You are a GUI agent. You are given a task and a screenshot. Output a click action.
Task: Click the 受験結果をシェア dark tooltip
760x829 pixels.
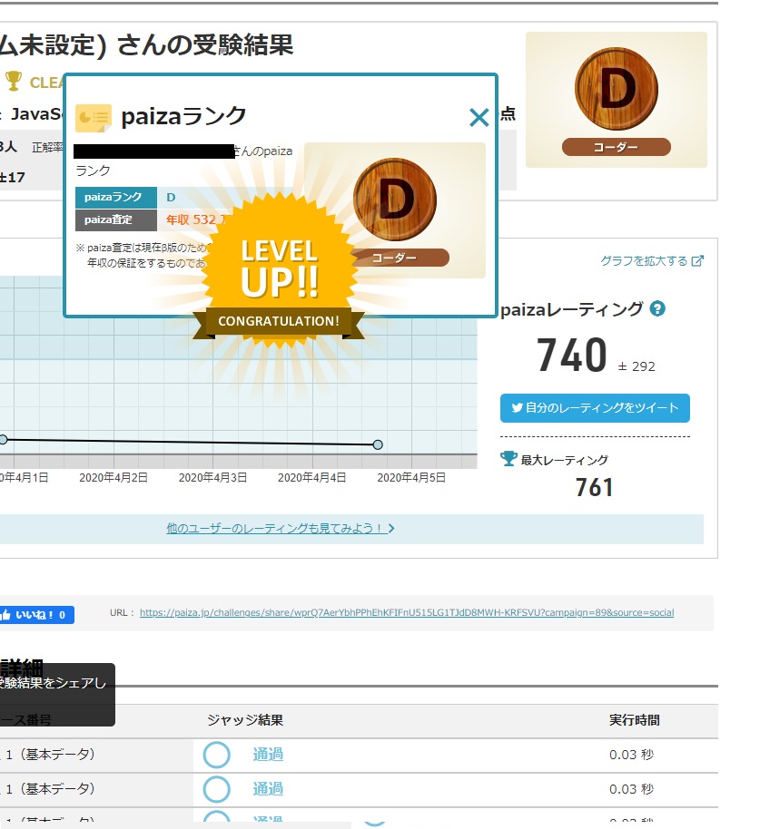point(54,683)
